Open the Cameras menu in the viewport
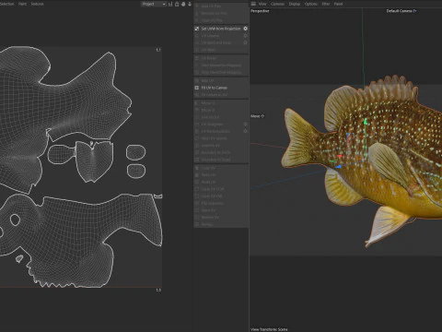The height and width of the screenshot is (332, 442). point(277,4)
